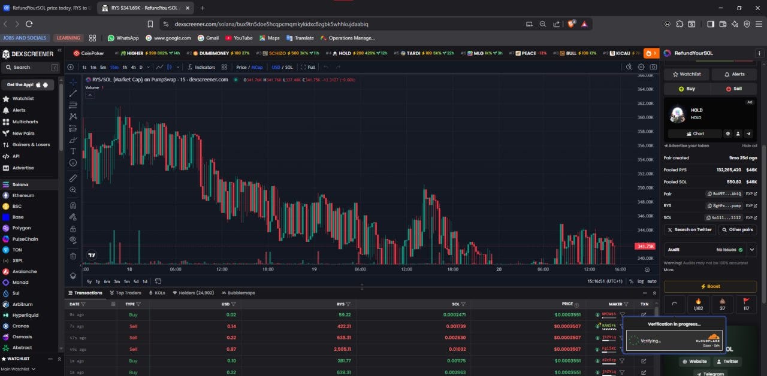Open Multicharts in the left sidebar
The height and width of the screenshot is (376, 767).
coord(25,122)
